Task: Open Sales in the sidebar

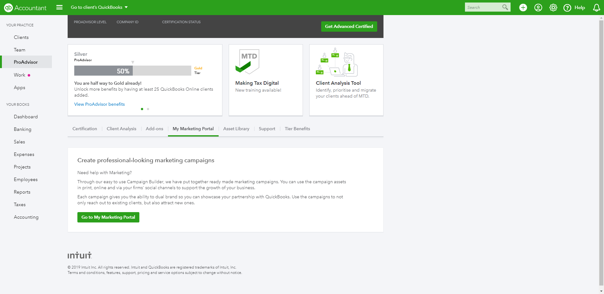Action: (20, 142)
